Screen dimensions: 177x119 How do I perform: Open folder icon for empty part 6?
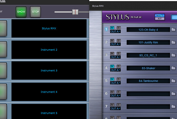[x=173, y=94]
